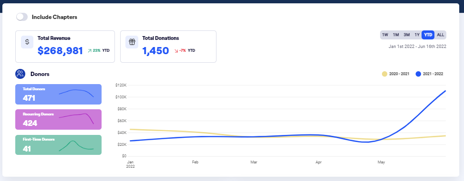Click the Donors people icon

[x=20, y=74]
